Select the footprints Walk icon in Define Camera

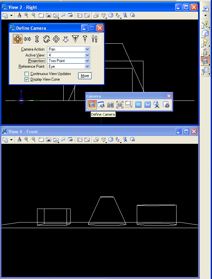tap(94, 39)
